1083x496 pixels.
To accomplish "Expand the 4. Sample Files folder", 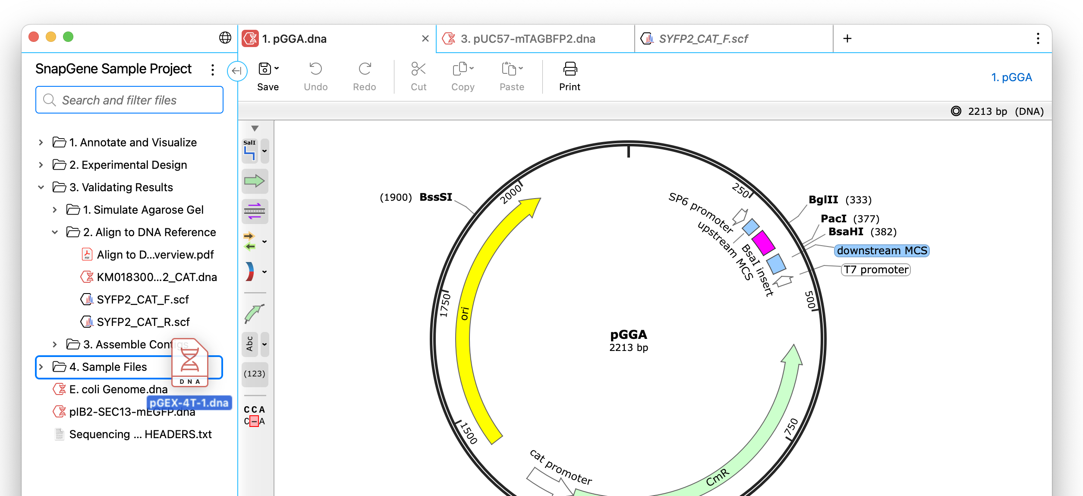I will (41, 367).
